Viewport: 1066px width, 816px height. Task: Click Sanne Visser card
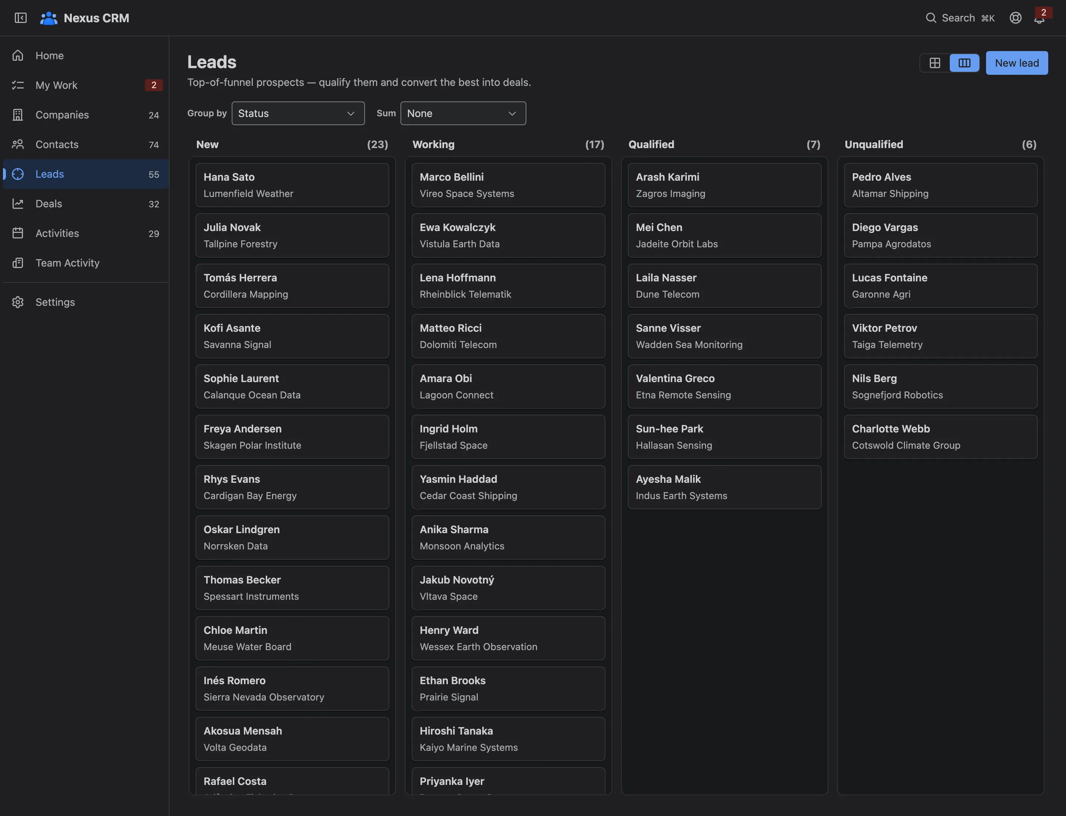(x=725, y=336)
